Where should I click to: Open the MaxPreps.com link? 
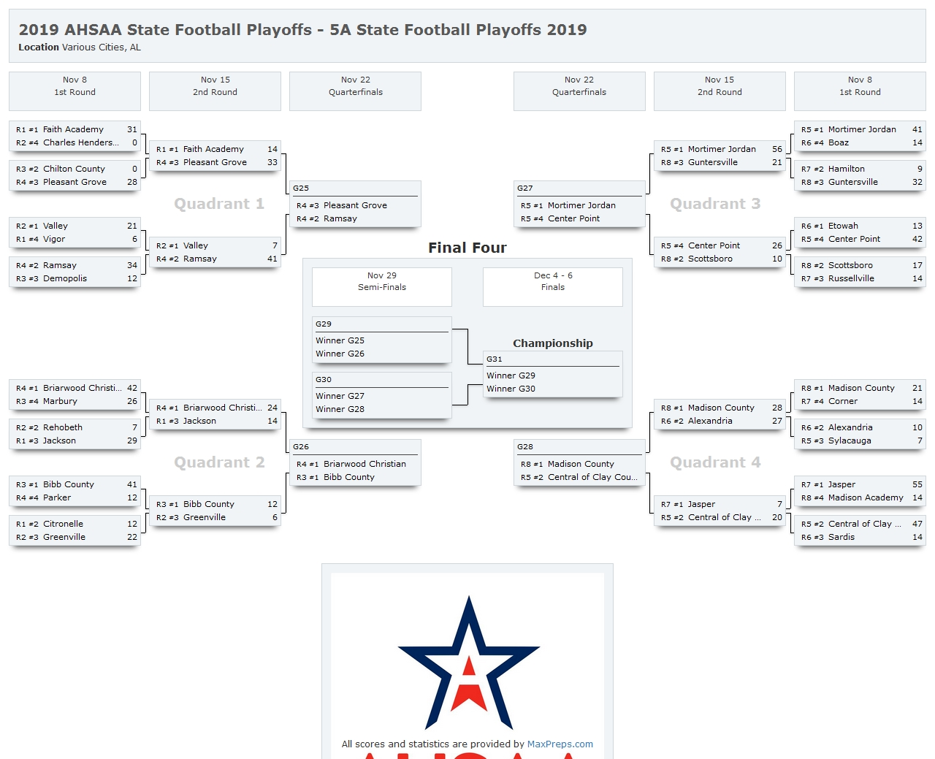(560, 744)
